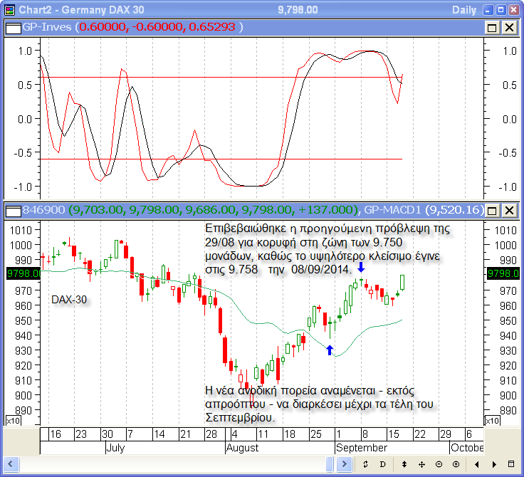Viewport: 524px width, 477px height.
Task: Select the blue down arrow marker on chart
Action: [361, 267]
